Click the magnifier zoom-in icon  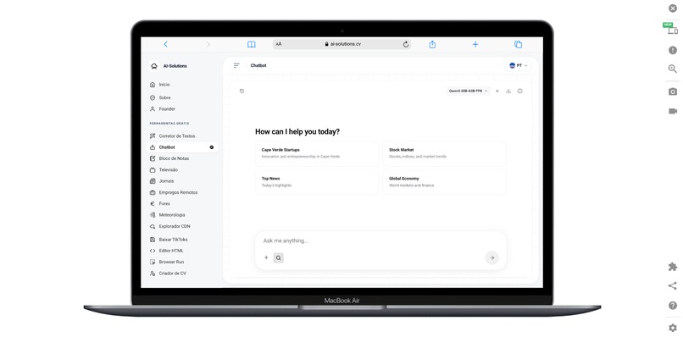point(673,69)
